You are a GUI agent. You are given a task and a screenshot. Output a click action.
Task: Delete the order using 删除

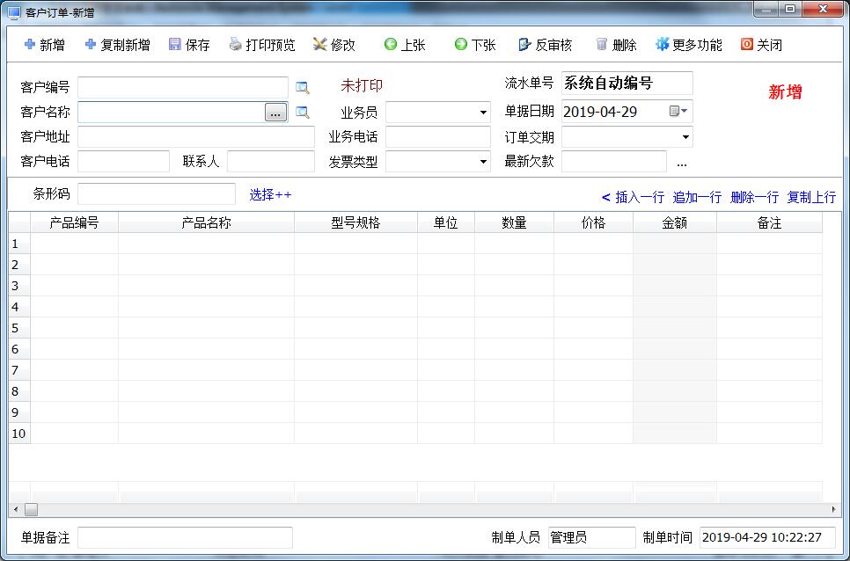602,45
